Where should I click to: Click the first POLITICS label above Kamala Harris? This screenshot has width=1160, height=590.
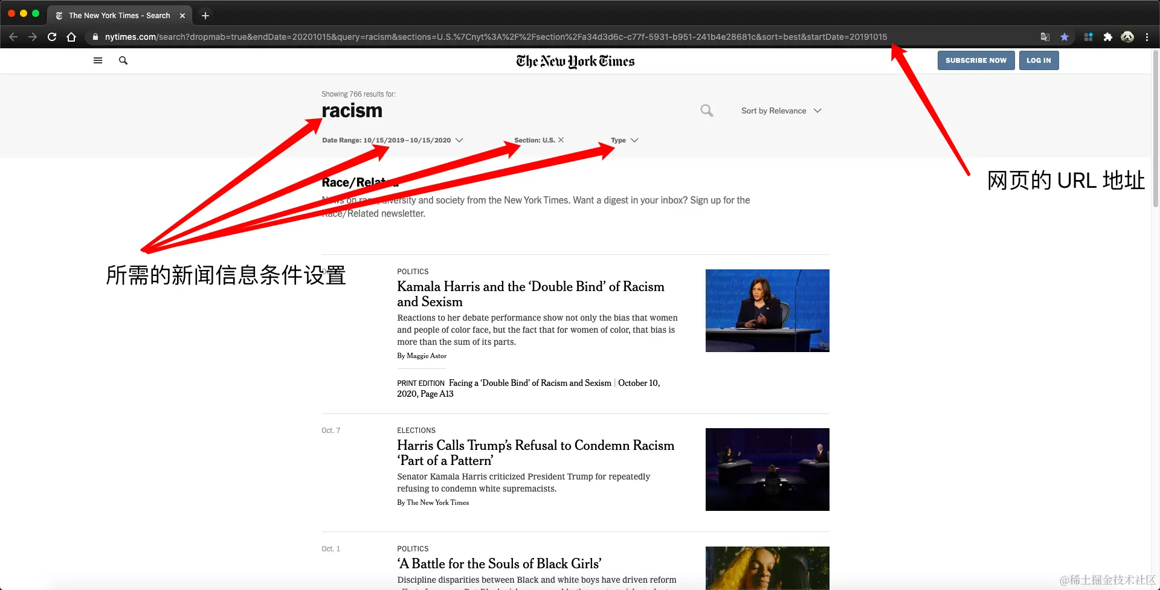pyautogui.click(x=413, y=272)
